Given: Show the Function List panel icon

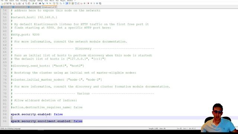Looking at the screenshot, I should click(x=78, y=3).
